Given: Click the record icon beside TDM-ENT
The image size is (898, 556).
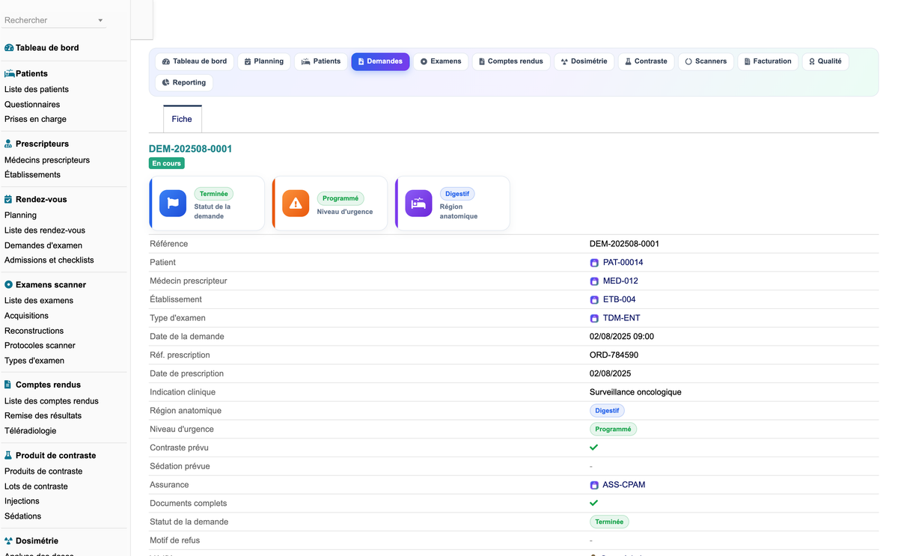Looking at the screenshot, I should point(594,318).
